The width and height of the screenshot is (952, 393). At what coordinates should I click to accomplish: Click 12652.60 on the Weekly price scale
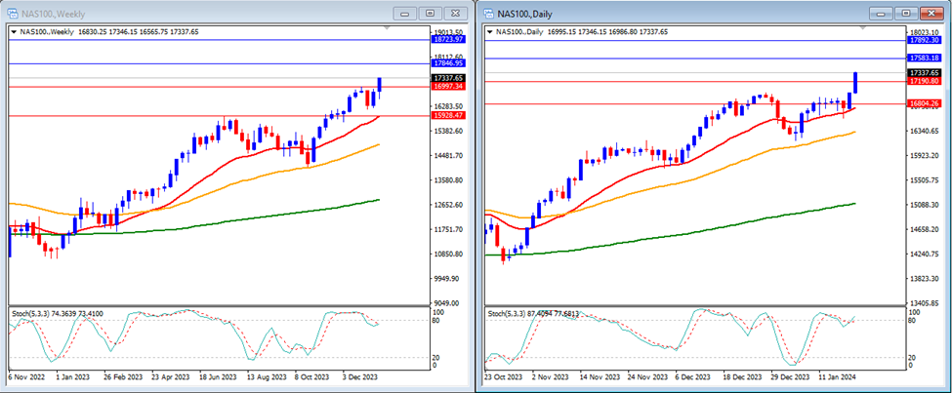point(450,205)
